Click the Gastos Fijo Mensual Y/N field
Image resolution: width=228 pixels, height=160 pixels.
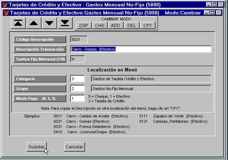(x=77, y=59)
